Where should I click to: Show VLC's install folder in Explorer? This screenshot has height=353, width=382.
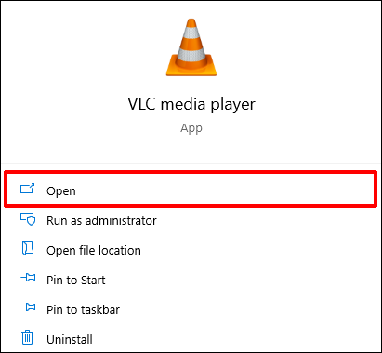(191, 251)
